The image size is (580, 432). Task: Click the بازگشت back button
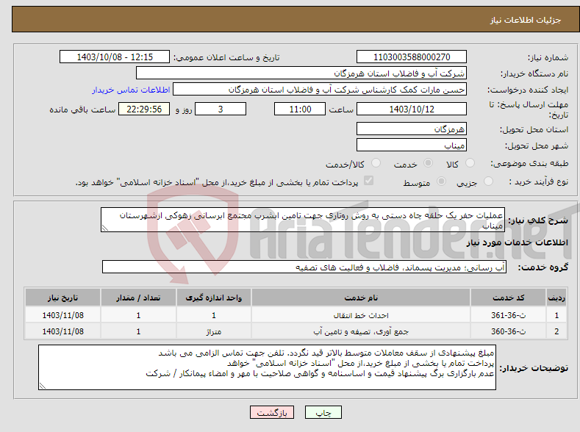(x=272, y=412)
